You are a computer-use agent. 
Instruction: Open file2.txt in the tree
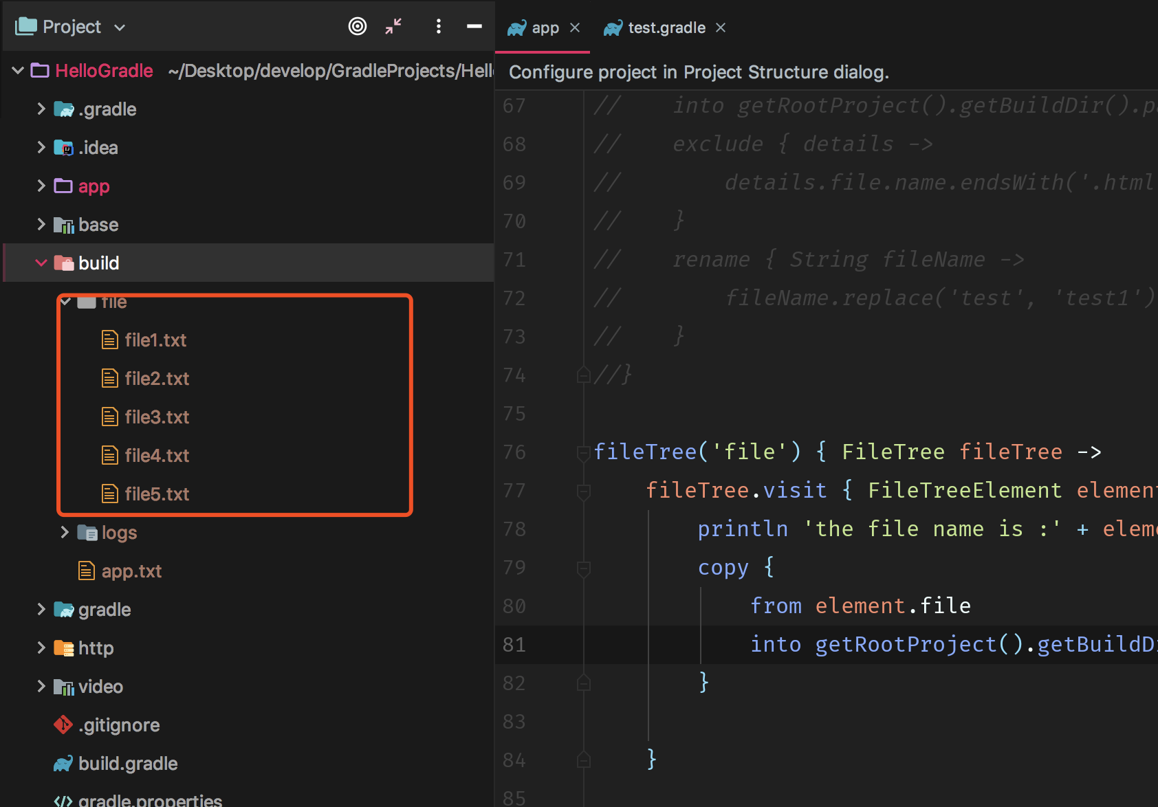coord(157,378)
